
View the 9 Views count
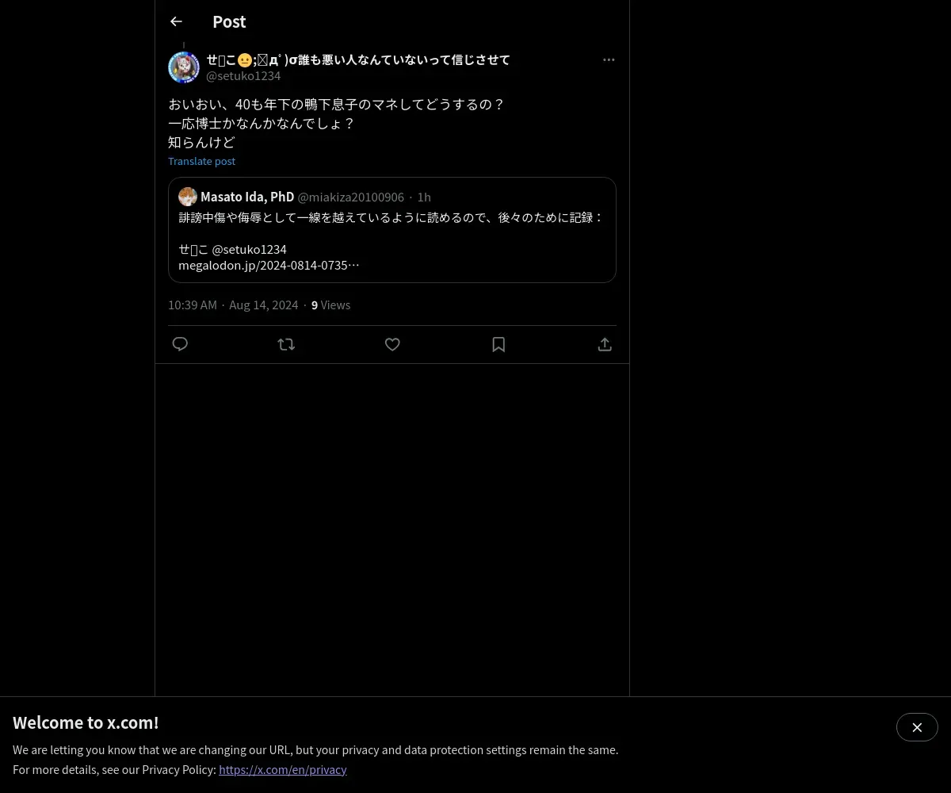[x=330, y=305]
